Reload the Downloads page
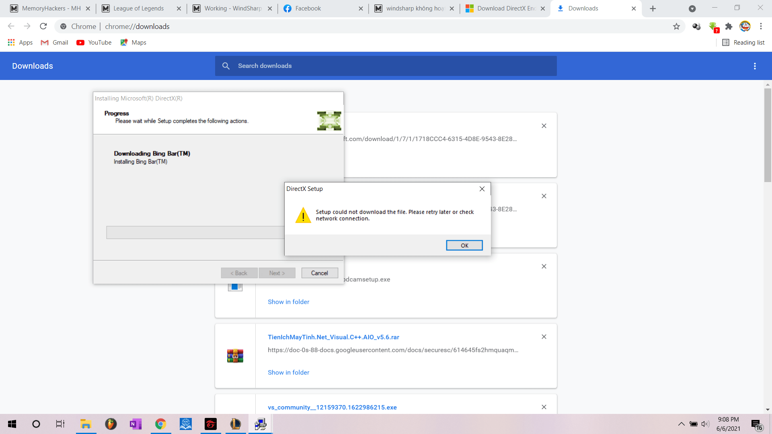Viewport: 772px width, 434px height. point(43,26)
